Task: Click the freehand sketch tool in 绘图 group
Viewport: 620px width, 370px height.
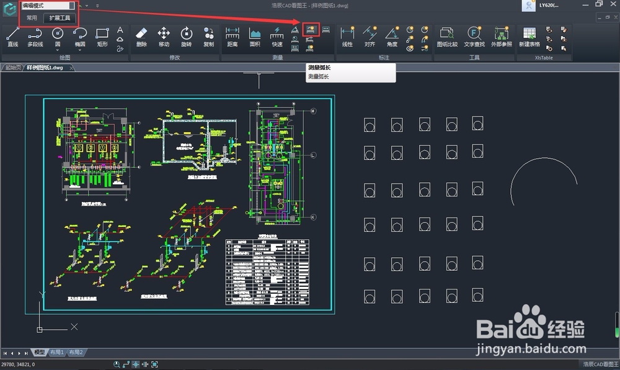Action: pos(120,48)
